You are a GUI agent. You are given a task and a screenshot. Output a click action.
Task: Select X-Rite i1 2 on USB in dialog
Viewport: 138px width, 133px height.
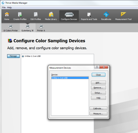pyautogui.click(x=70, y=78)
